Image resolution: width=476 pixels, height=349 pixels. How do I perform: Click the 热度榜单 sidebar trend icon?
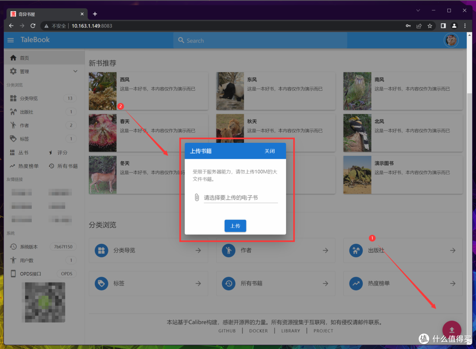[x=12, y=166]
